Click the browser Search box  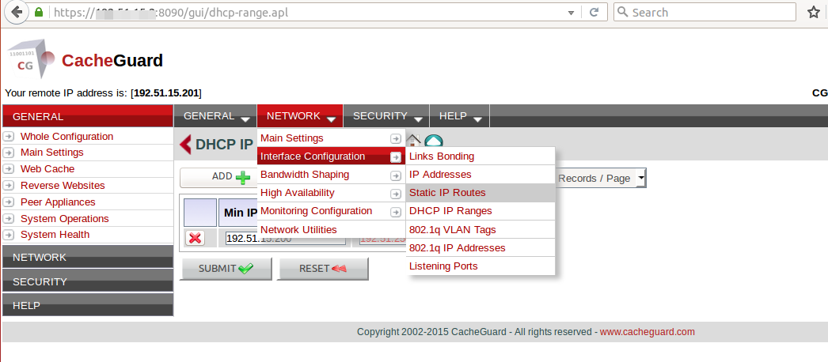(x=705, y=12)
